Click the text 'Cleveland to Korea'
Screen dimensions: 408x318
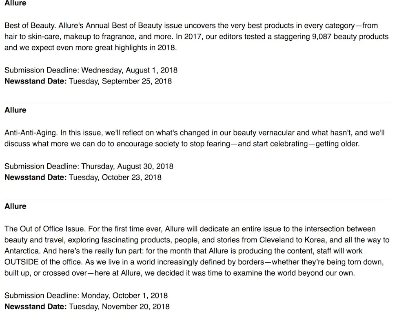[288, 240]
